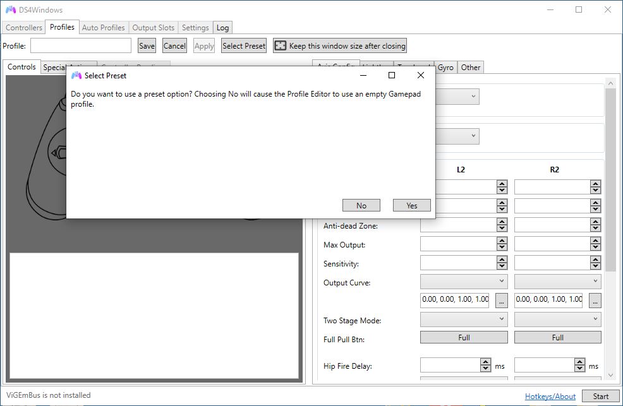Viewport: 623px width, 406px height.
Task: Adjust the R2 Hip Fire Delay spinner
Action: 579,365
